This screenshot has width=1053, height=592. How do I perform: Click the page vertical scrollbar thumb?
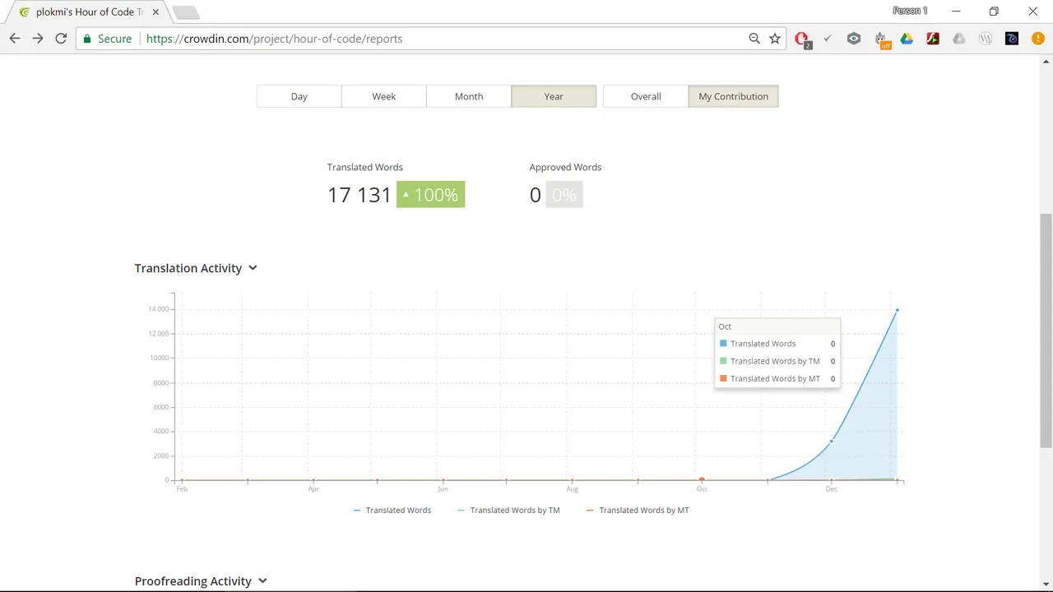pos(1046,331)
